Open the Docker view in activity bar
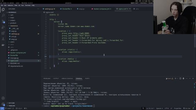Image resolution: width=196 pixels, height=110 pixels. click(x=3, y=45)
